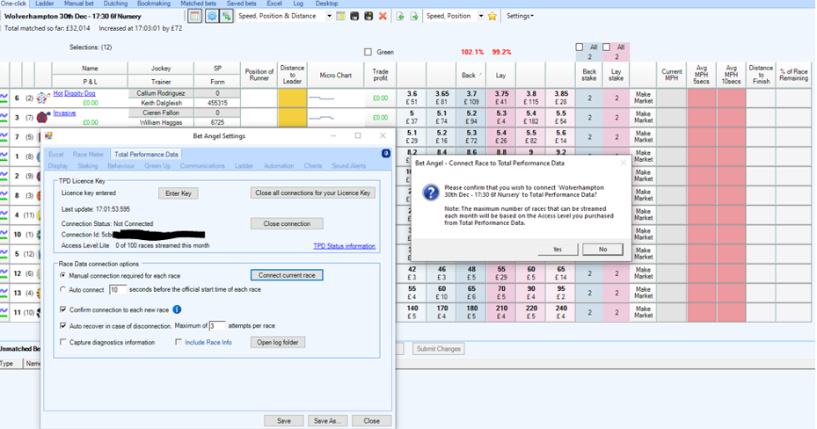This screenshot has width=817, height=429.
Task: Select the Auto connect radio button
Action: [x=63, y=289]
